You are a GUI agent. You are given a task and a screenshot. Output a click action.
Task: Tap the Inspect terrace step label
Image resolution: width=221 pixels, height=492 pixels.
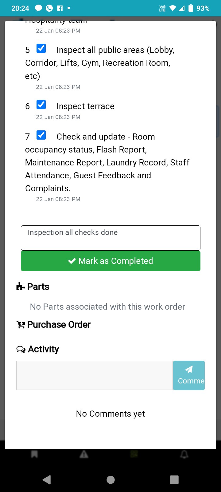pyautogui.click(x=85, y=106)
